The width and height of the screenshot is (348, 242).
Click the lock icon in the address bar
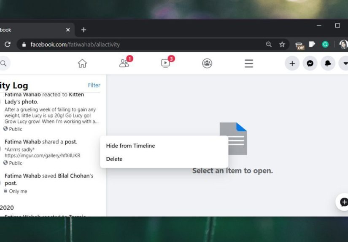[x=24, y=45]
